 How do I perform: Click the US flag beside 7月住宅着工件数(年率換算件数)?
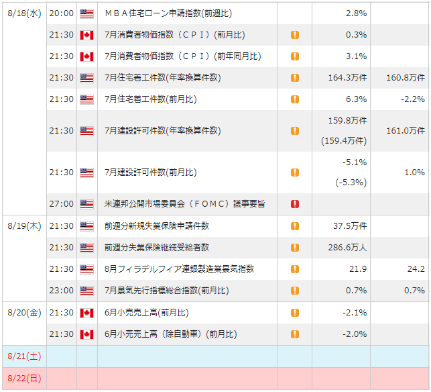pos(86,78)
